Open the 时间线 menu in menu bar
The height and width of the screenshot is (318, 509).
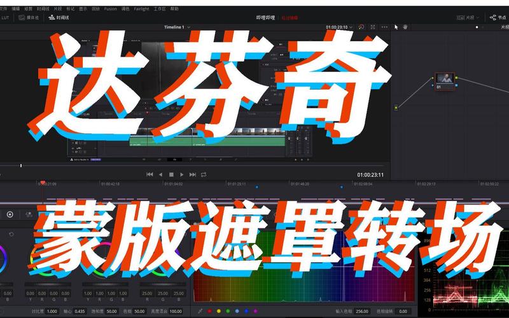click(43, 9)
